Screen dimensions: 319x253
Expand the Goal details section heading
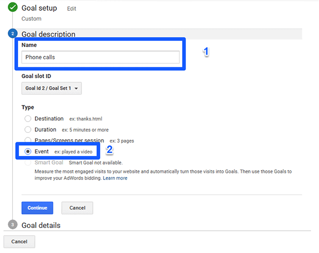pyautogui.click(x=41, y=226)
